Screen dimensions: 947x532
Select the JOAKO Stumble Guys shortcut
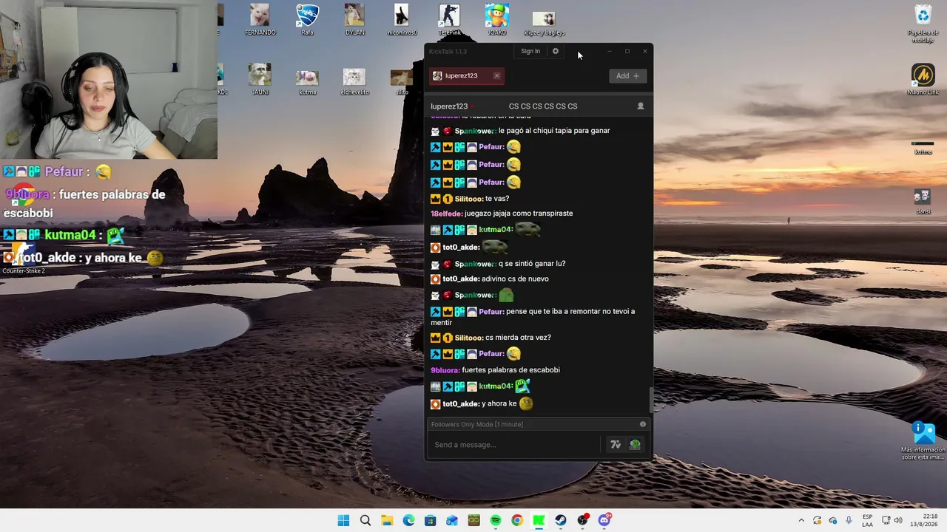pos(496,20)
